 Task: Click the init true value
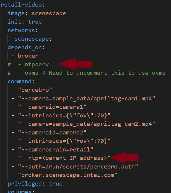point(35,22)
